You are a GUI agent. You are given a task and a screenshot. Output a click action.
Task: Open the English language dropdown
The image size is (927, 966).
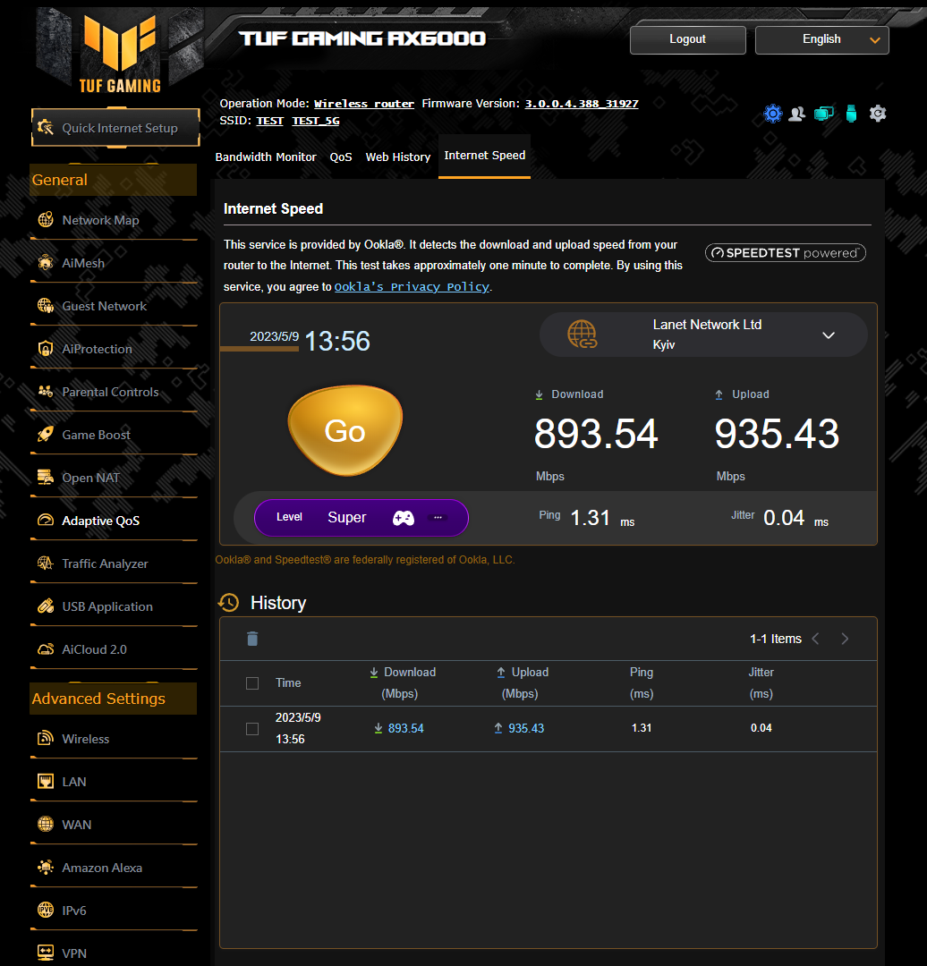point(822,39)
